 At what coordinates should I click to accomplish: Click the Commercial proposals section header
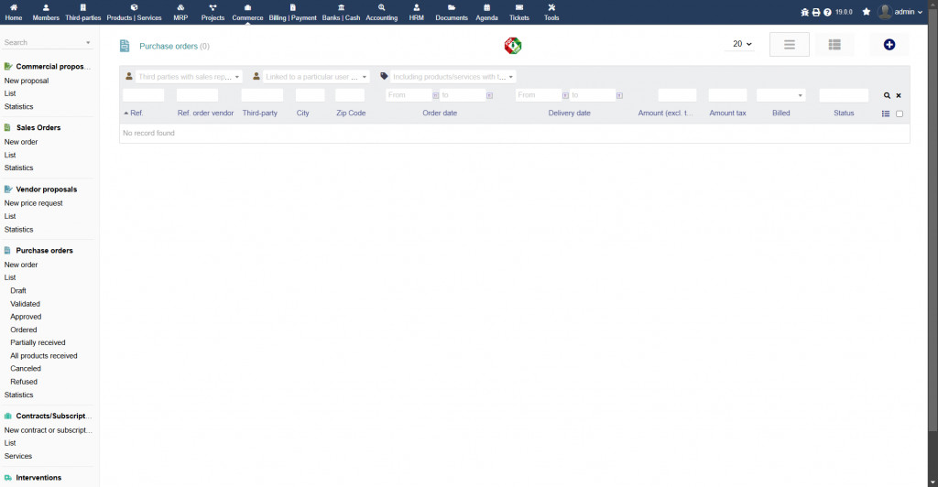[52, 66]
